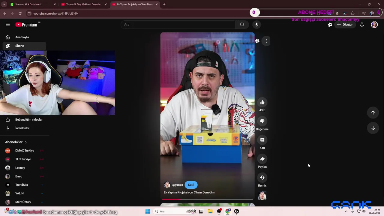The width and height of the screenshot is (384, 216).
Task: Click the YouTube search magnifier button
Action: click(x=242, y=25)
